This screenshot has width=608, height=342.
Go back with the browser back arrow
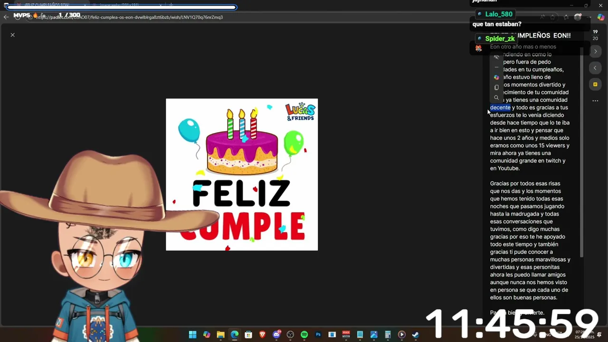6,17
